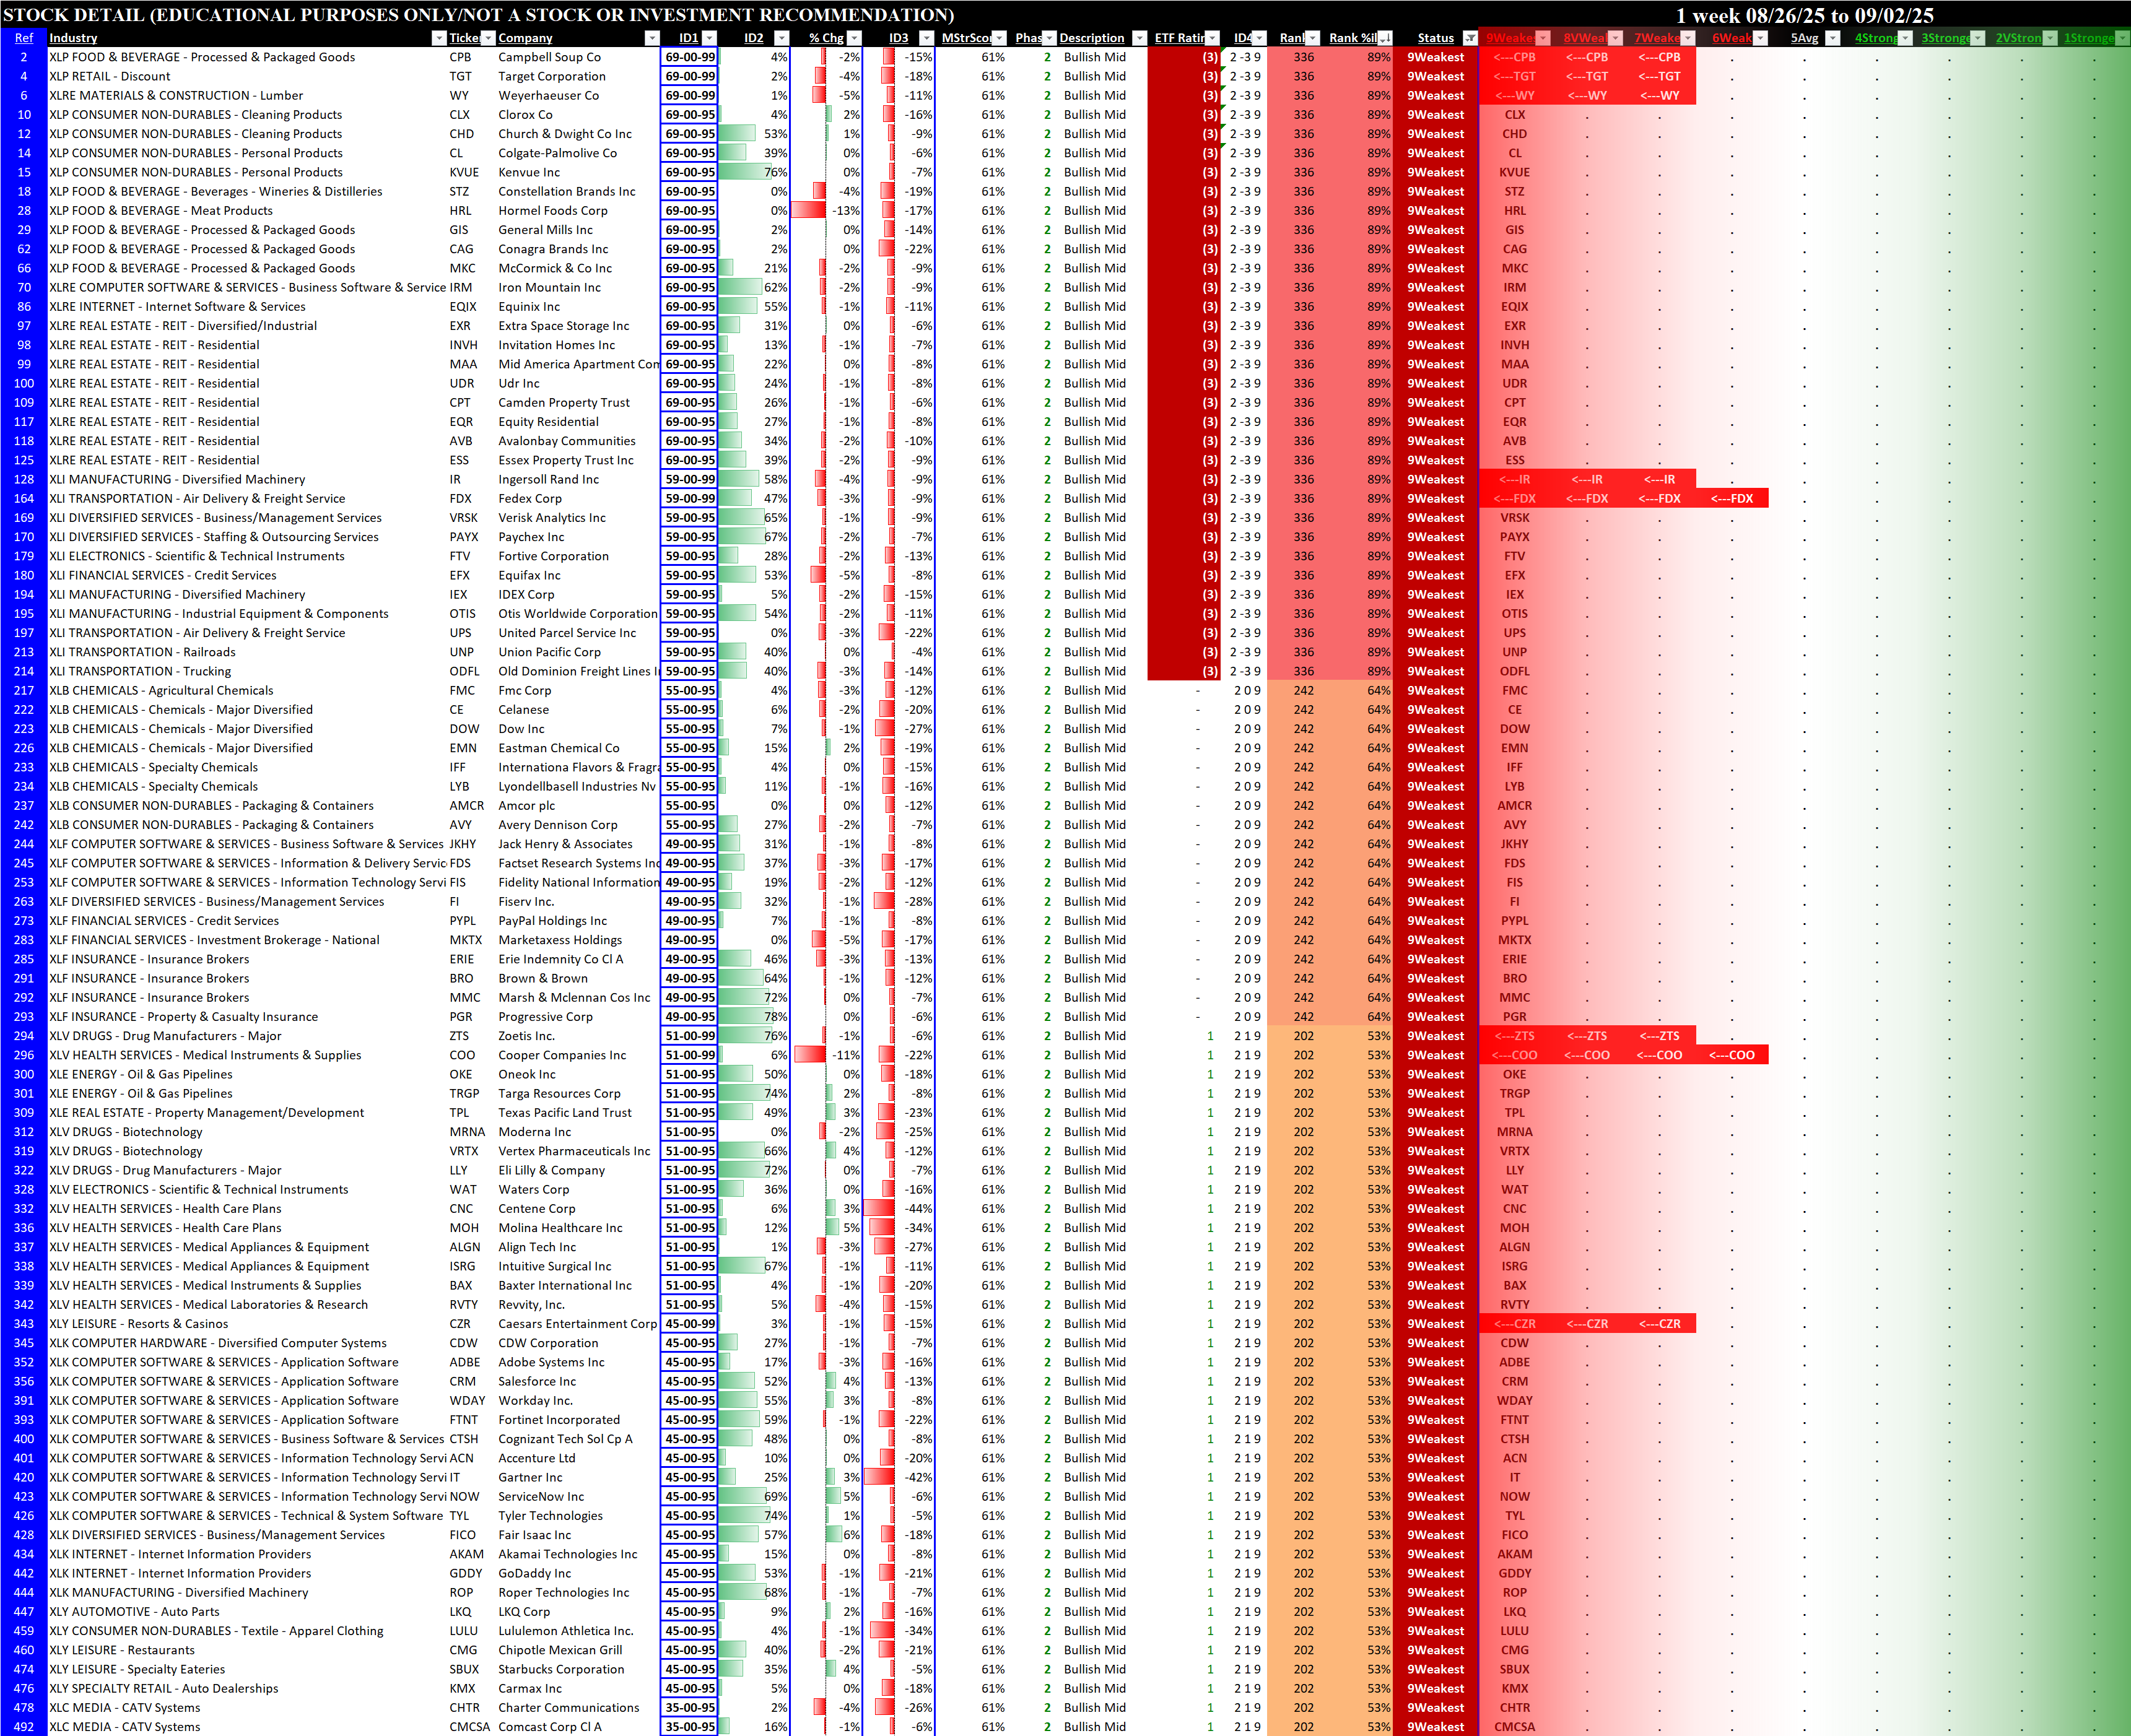Select the Campbell Soup Co cell
Viewport: 2131px width, 1736px height.
[549, 57]
